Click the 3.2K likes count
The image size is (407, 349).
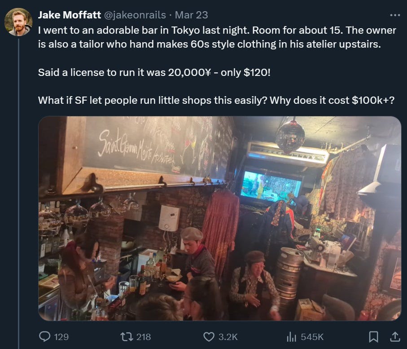click(x=228, y=337)
